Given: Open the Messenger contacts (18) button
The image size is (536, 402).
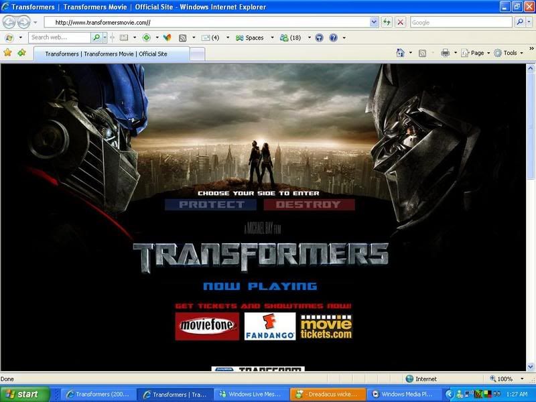Looking at the screenshot, I should click(290, 38).
